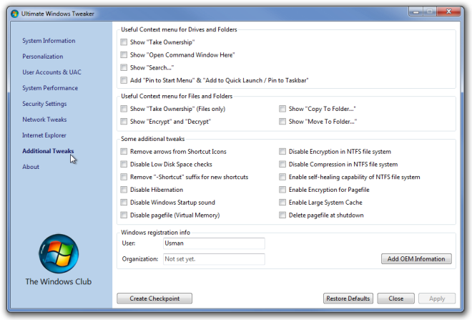Click the Create Checkpoint button
Screen dimensions: 472x320
[x=154, y=299]
